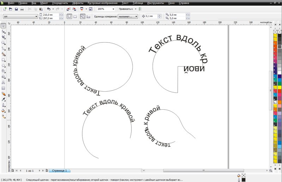Pick the Ellipse tool
This screenshot has height=182, width=282.
click(3, 65)
